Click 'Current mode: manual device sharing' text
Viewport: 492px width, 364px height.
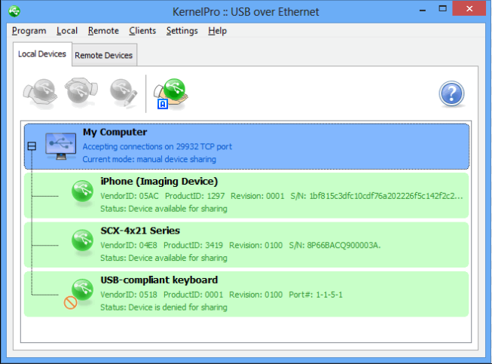pyautogui.click(x=149, y=159)
